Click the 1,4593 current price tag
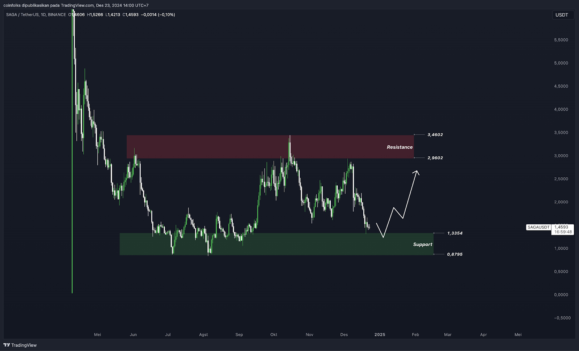The width and height of the screenshot is (579, 351). (x=561, y=227)
